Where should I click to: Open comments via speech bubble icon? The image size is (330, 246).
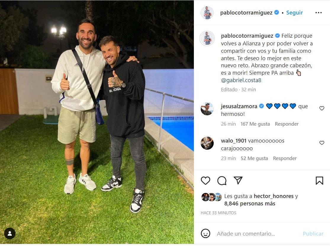222,181
